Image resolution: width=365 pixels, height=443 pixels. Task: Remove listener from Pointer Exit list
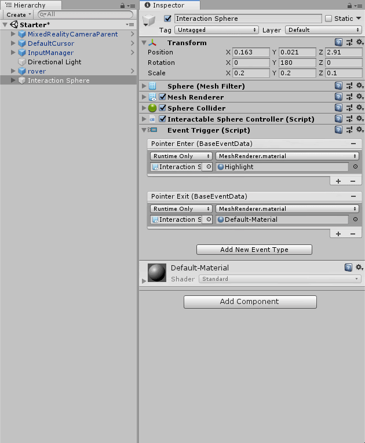click(353, 233)
